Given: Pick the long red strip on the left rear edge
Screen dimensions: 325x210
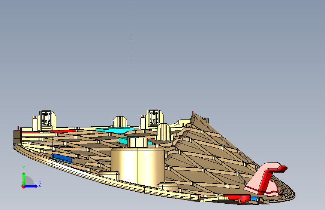Looking at the screenshot, I should click(x=62, y=131).
